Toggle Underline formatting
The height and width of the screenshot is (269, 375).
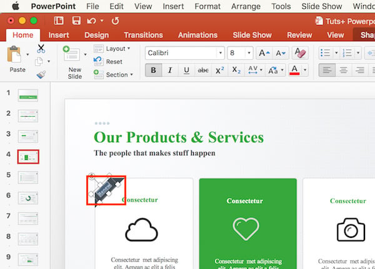click(186, 71)
